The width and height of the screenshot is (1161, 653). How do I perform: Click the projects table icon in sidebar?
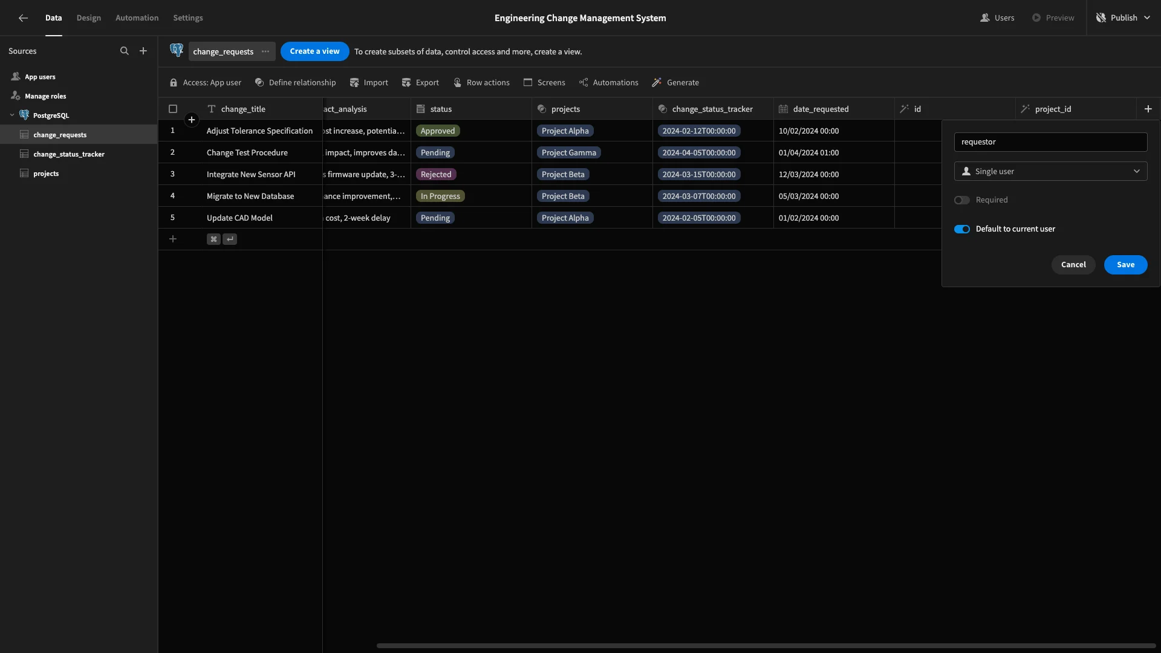click(x=24, y=174)
